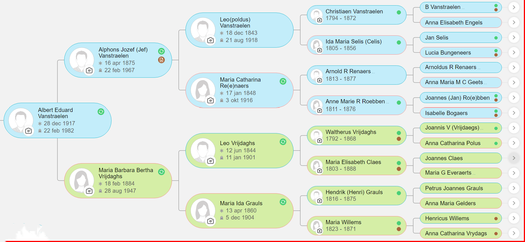Expand ancestors of Joannes (Jan) Ro(e)bben
The image size is (525, 242).
click(x=514, y=97)
